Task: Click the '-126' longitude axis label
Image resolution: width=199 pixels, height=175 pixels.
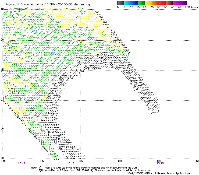Action: coord(119,161)
